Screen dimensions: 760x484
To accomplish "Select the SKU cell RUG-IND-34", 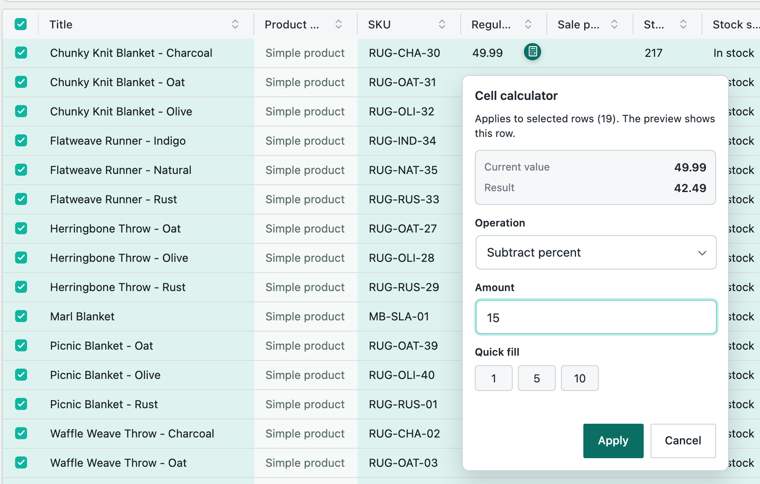I will 402,141.
